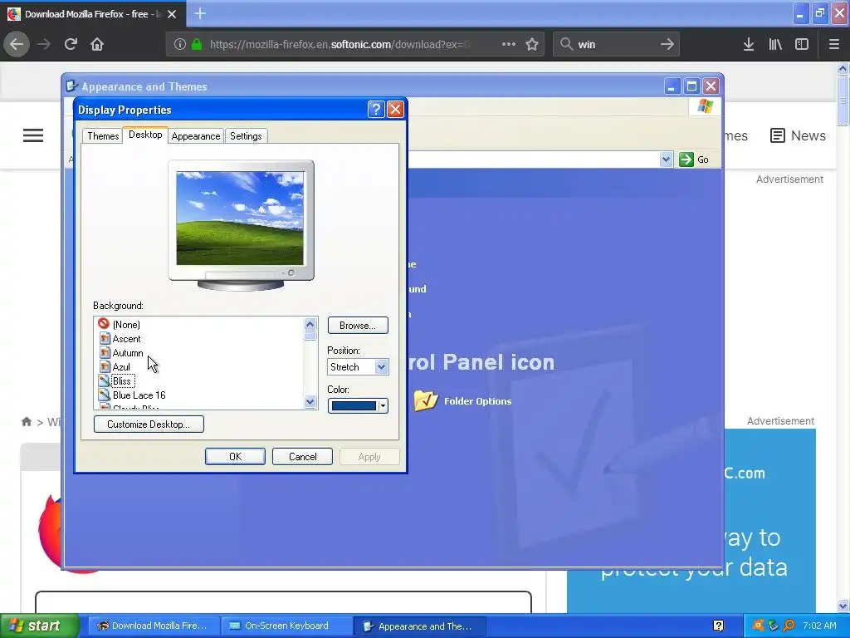The image size is (850, 638).
Task: Click the browser page scroll down arrow
Action: 843,606
